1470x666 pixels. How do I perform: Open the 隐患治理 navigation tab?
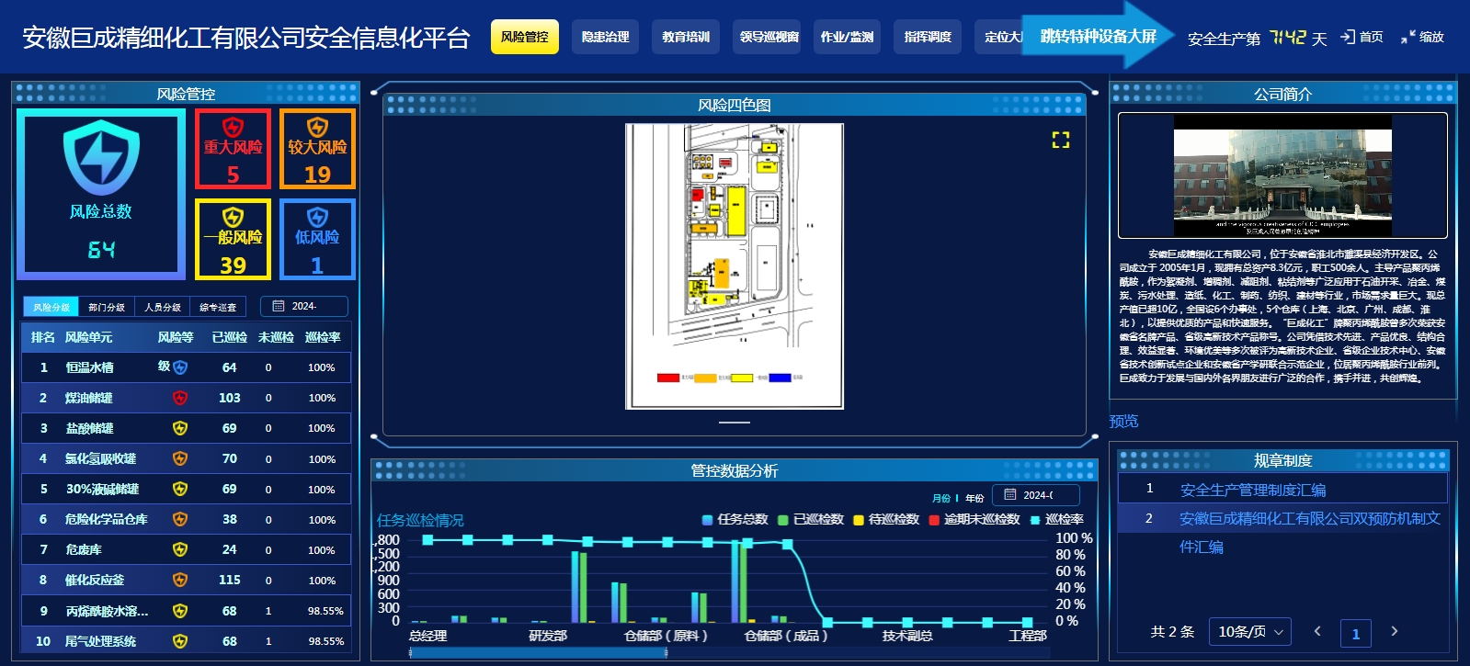pyautogui.click(x=605, y=37)
